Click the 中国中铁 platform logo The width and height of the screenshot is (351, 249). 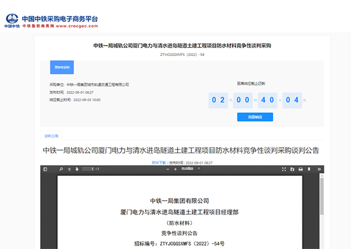coord(12,20)
